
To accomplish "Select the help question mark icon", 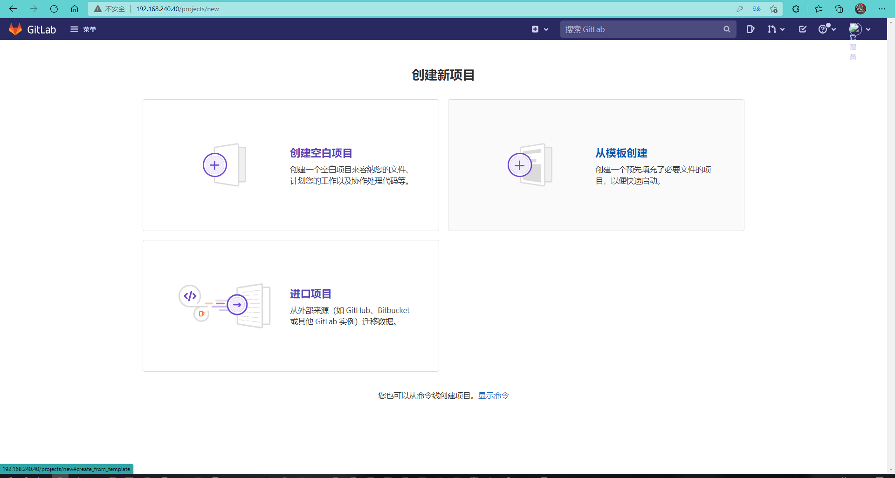I will [824, 29].
